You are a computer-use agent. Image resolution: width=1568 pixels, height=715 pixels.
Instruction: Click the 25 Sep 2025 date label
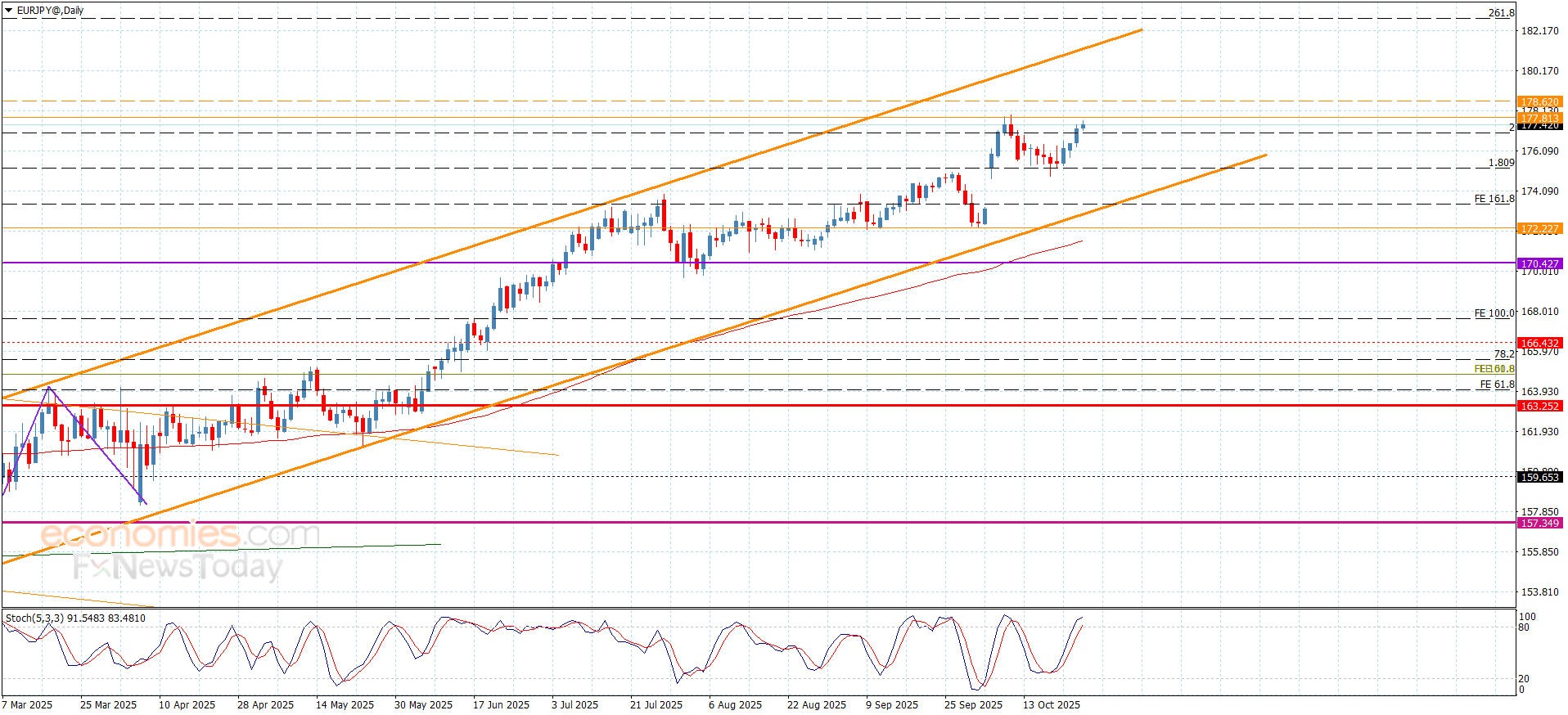973,705
